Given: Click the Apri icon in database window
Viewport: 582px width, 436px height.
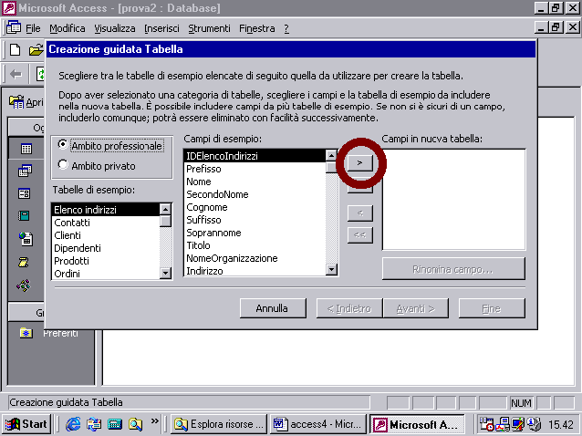Looking at the screenshot, I should click(x=16, y=101).
